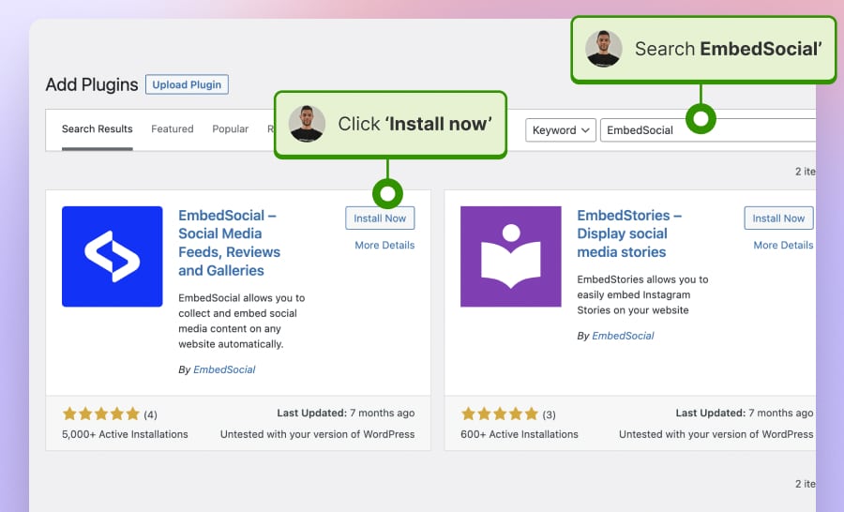Click the Upload Plugin button

pyautogui.click(x=187, y=84)
